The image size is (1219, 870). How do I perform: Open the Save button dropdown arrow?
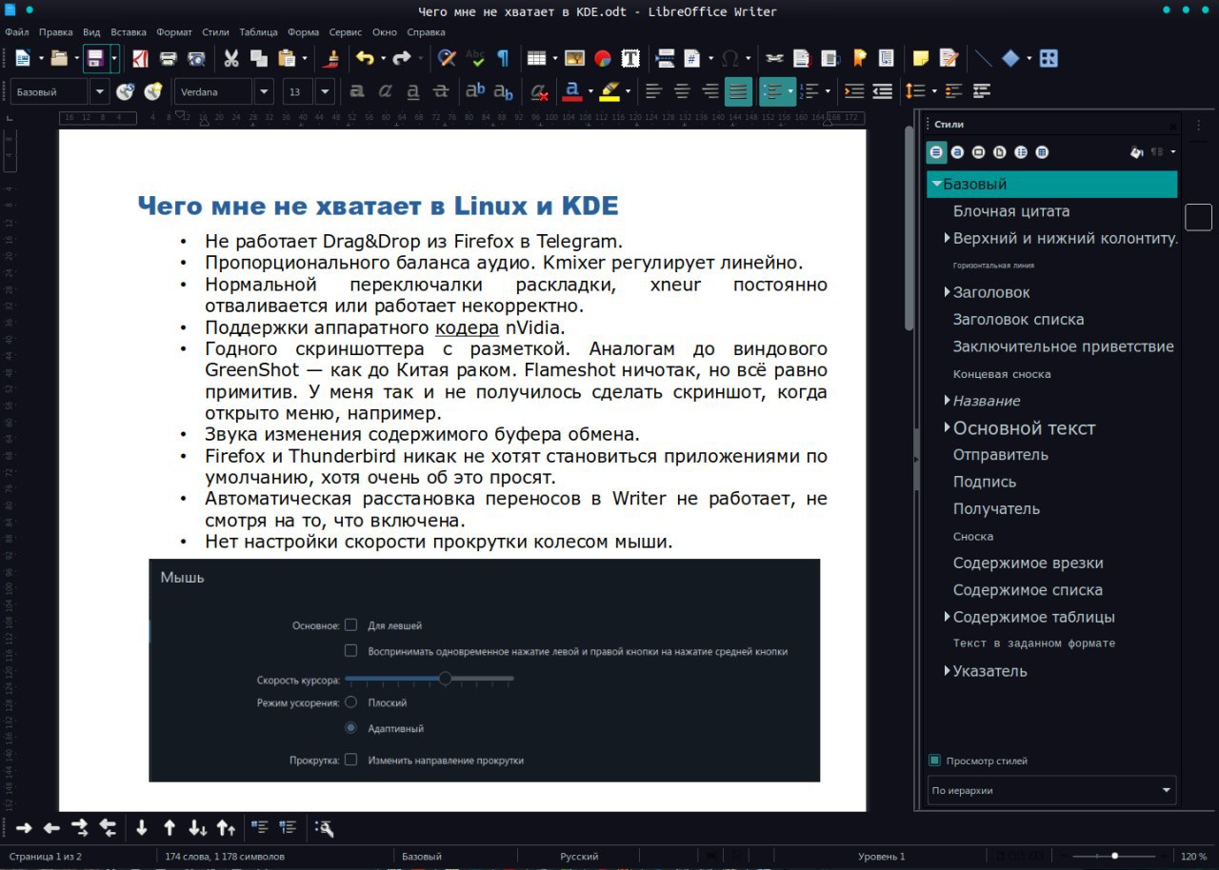point(114,59)
